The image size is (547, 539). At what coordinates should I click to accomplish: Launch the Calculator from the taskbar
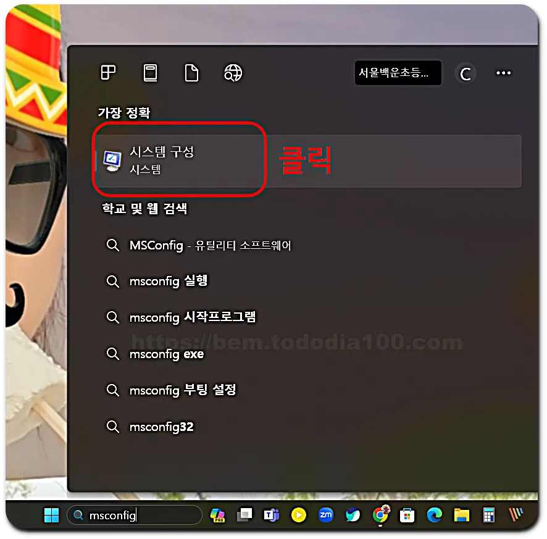pos(488,515)
